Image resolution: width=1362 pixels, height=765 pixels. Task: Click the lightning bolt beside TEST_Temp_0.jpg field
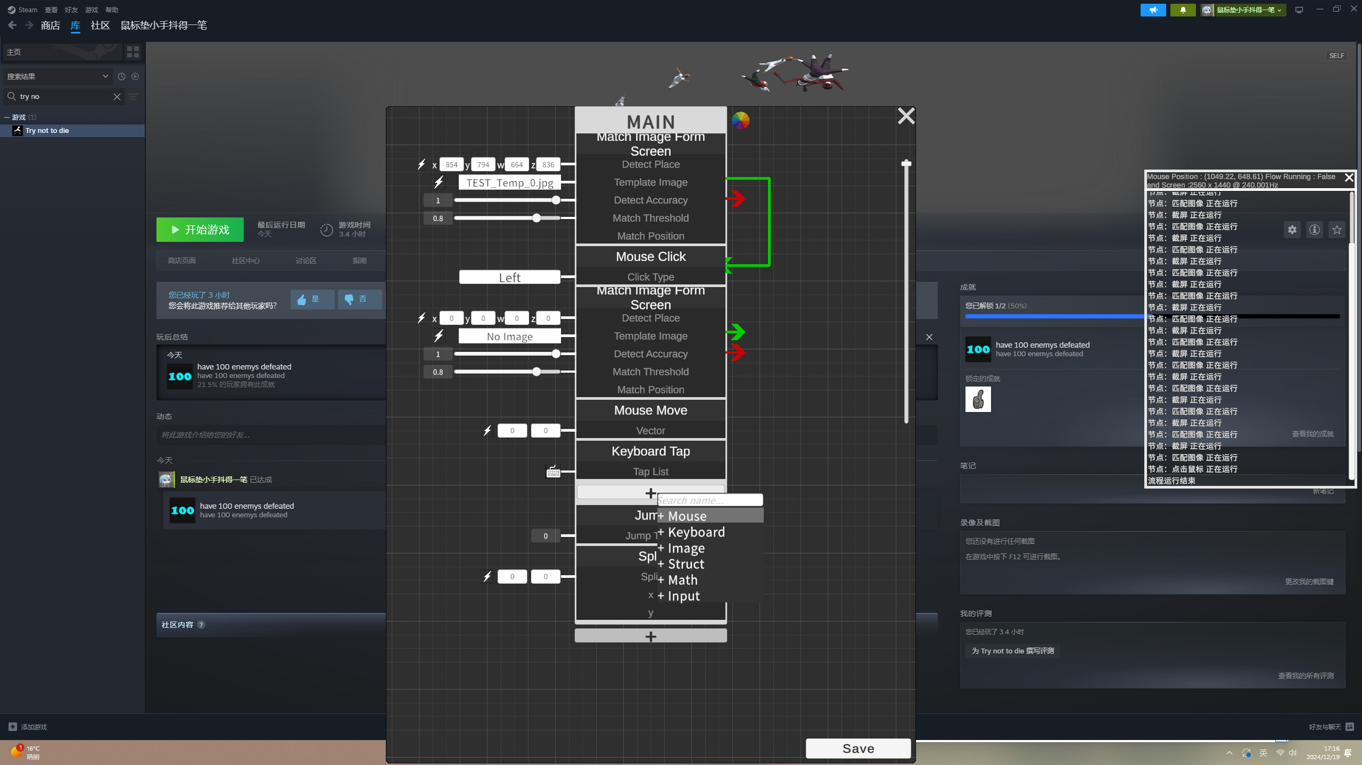438,182
